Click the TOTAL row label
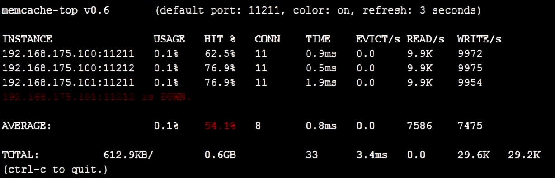 click(20, 155)
